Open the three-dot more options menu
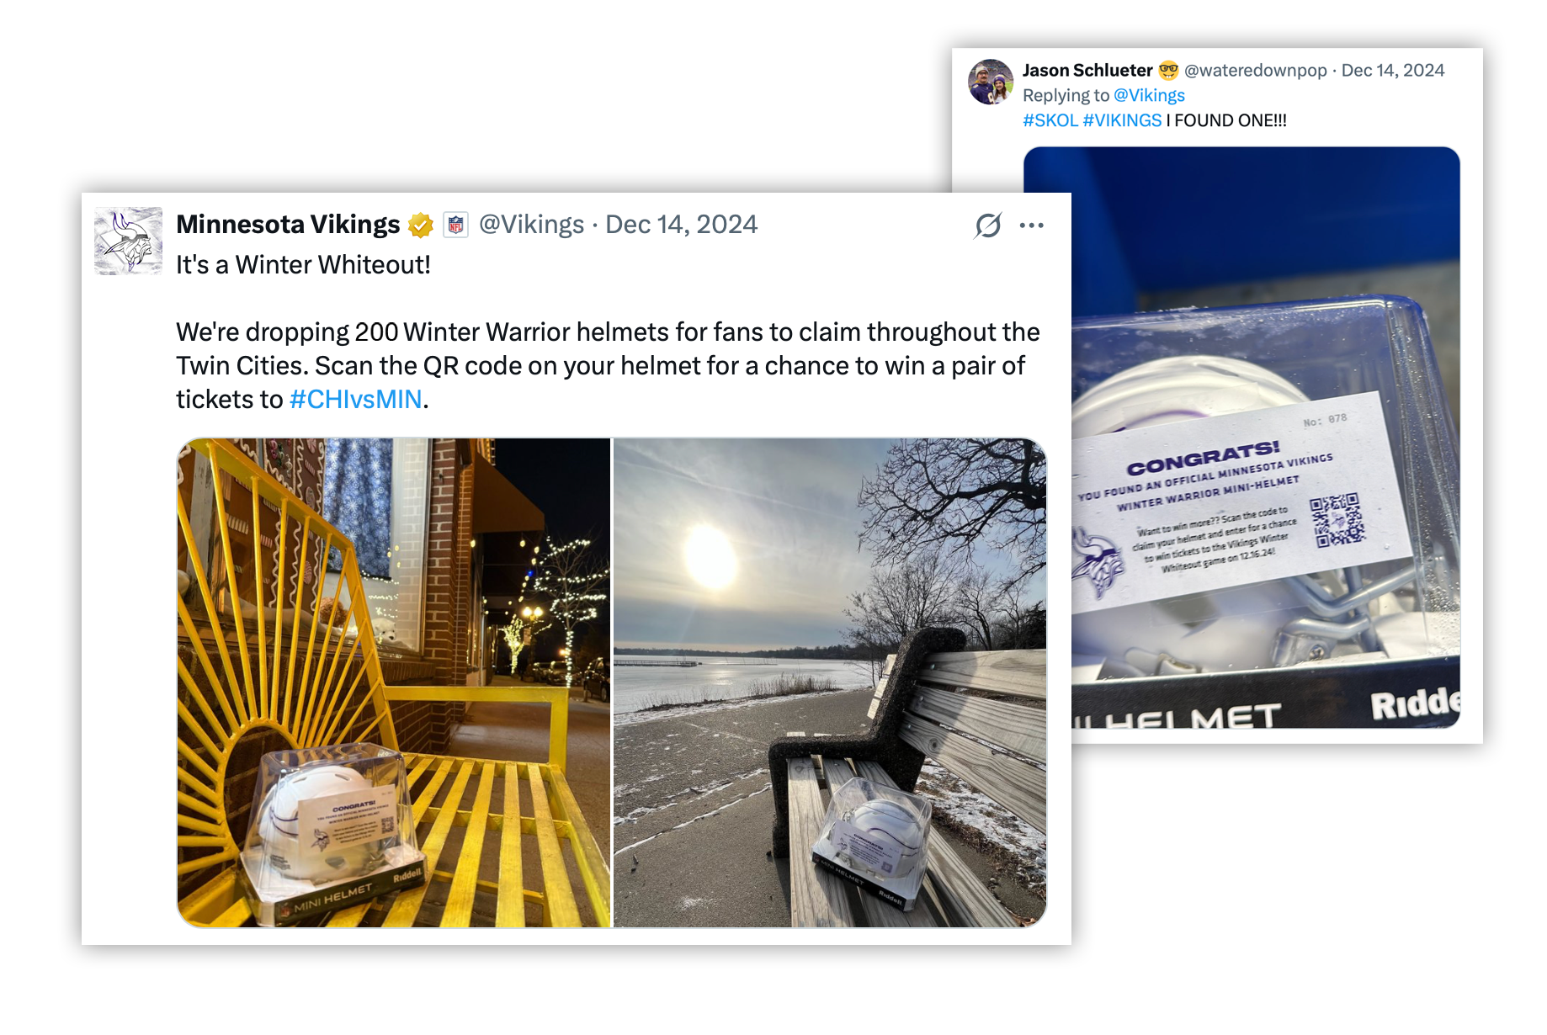1547x1035 pixels. coord(1032,225)
